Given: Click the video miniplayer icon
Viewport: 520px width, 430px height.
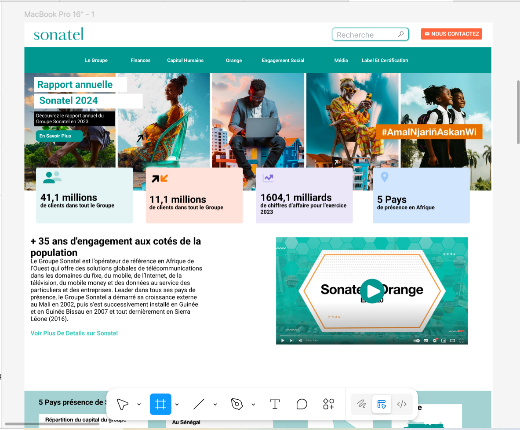Looking at the screenshot, I should coord(444,340).
